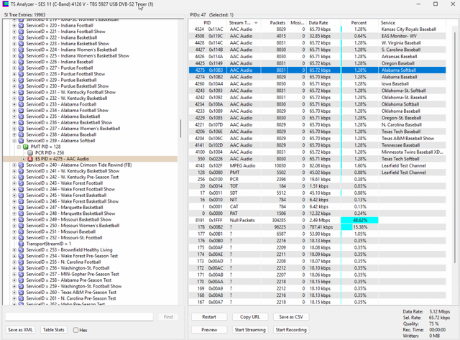This screenshot has width=460, height=340.
Task: Click the service icon for ServiceID 247 Marquette Basketball
Action: (21, 208)
